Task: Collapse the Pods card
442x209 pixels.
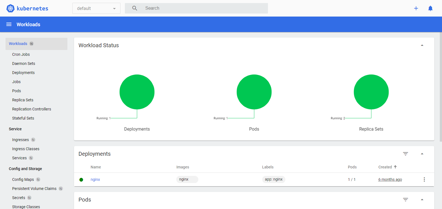Action: coord(422,200)
